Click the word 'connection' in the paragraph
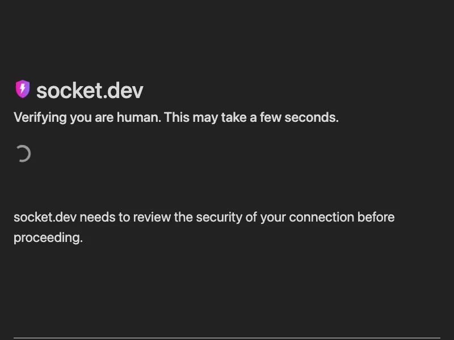 (x=321, y=217)
